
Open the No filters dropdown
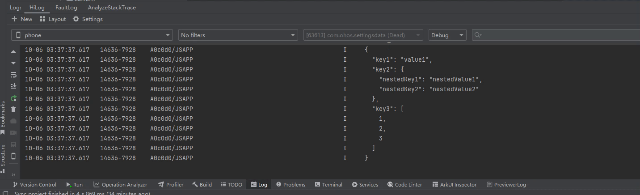238,35
